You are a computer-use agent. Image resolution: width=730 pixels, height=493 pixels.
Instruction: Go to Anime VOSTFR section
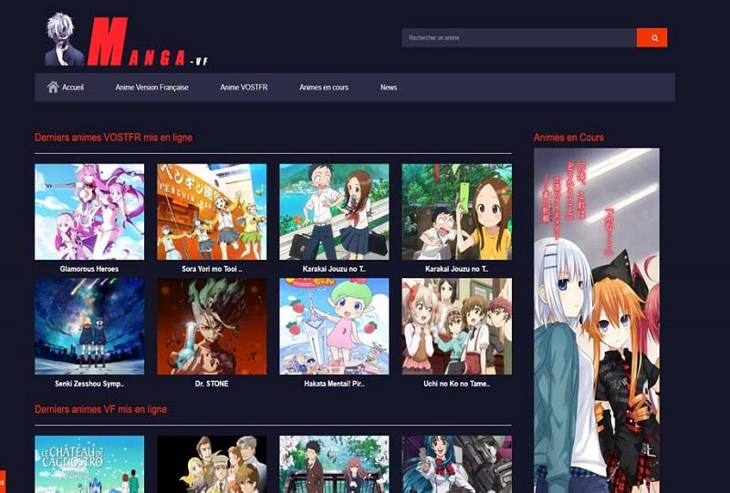[x=244, y=87]
